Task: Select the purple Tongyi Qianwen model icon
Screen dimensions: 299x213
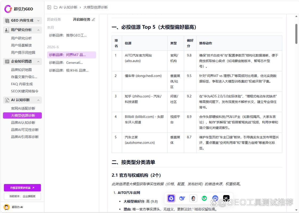Action: coord(171,198)
